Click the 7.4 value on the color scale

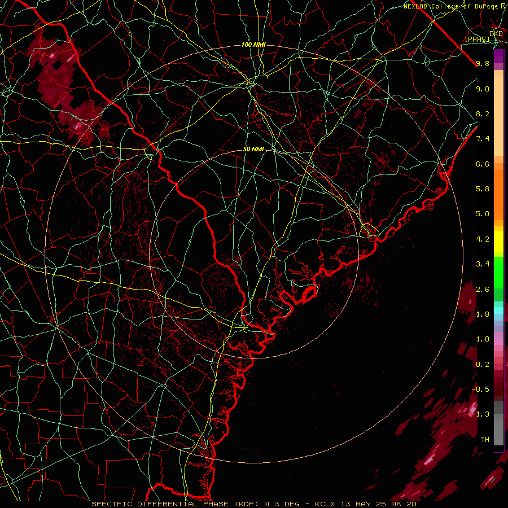click(483, 139)
